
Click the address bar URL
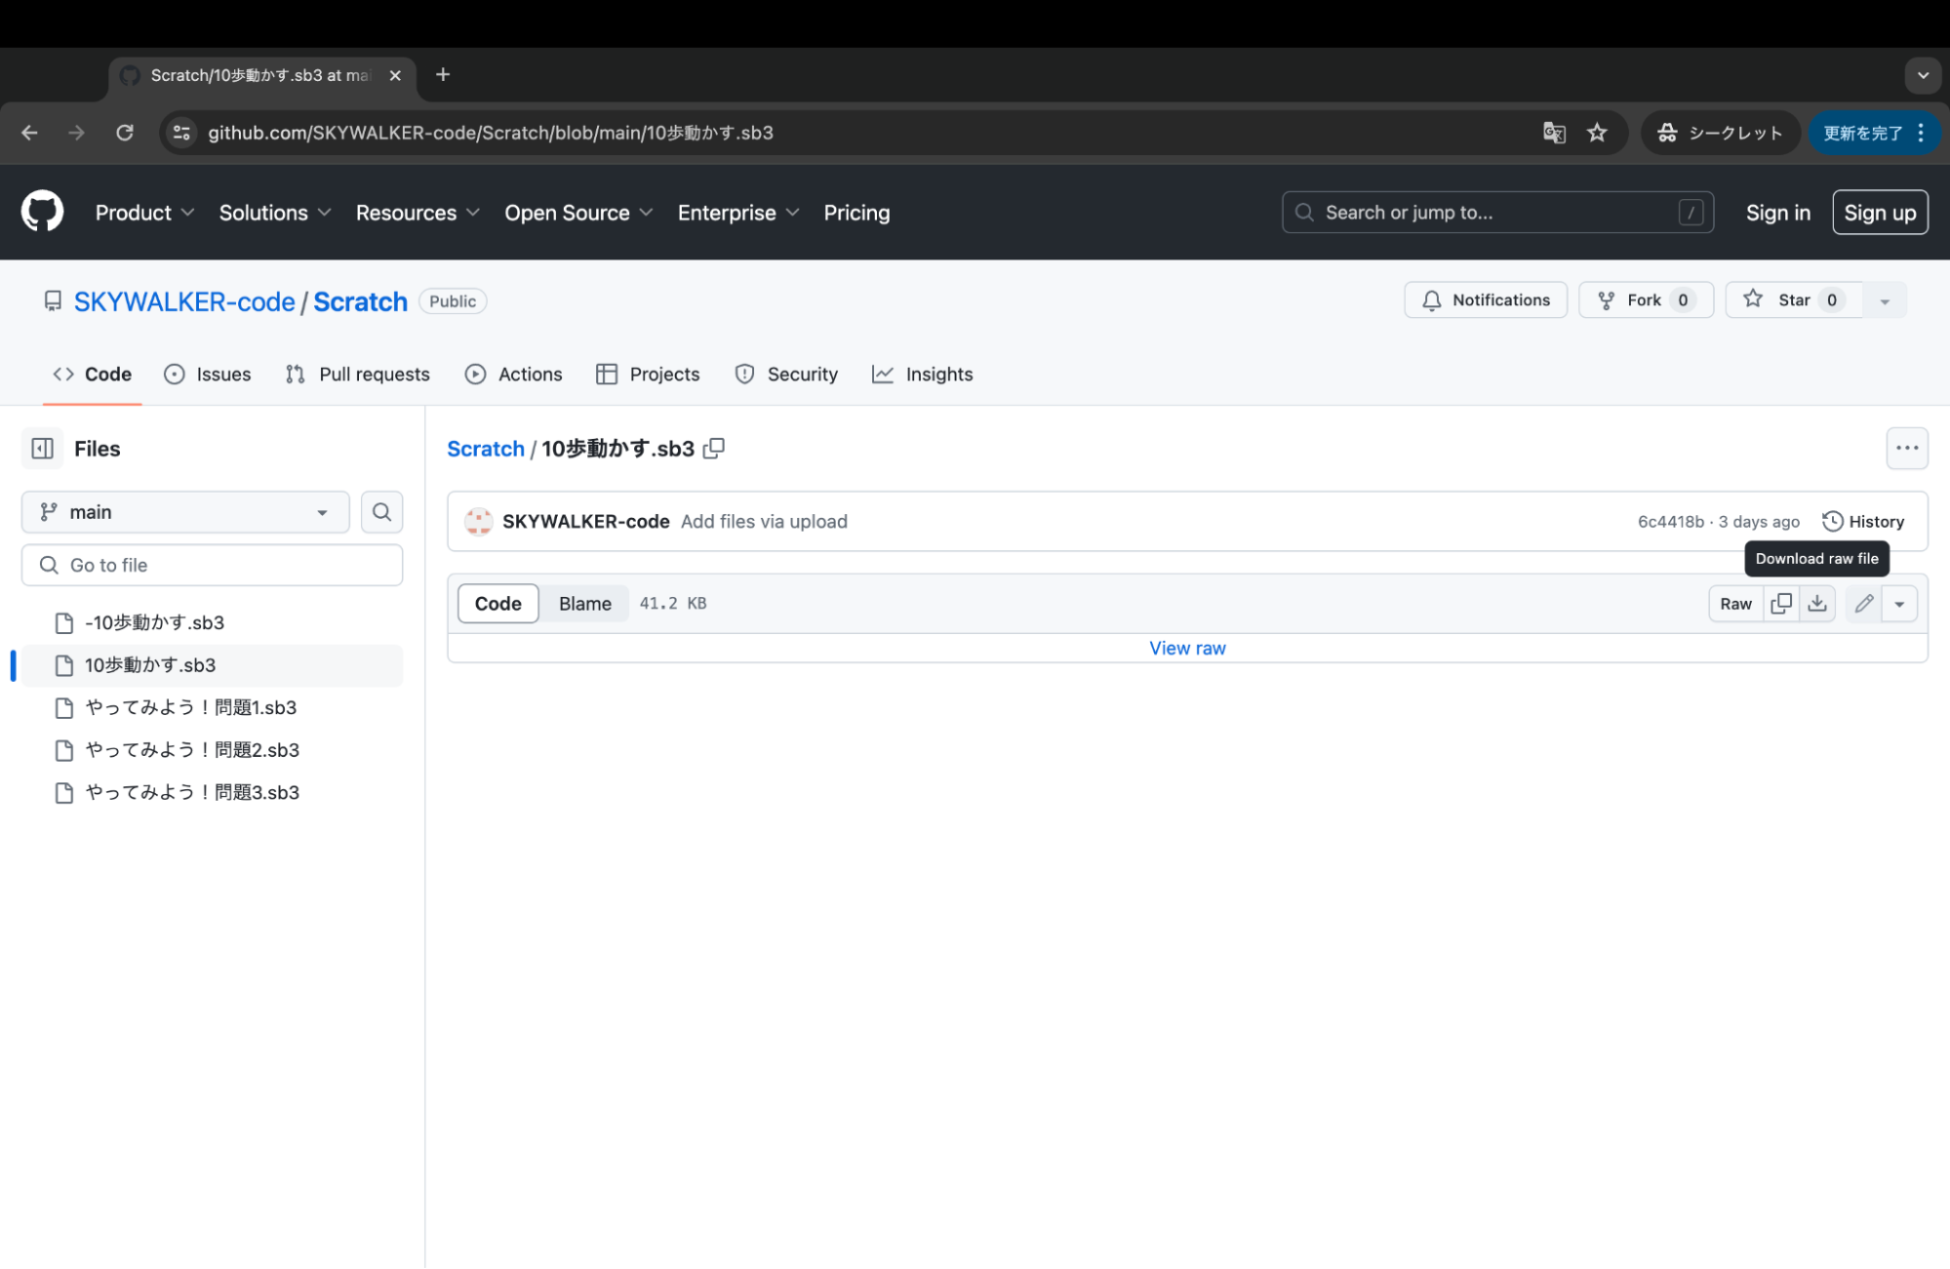[x=491, y=133]
